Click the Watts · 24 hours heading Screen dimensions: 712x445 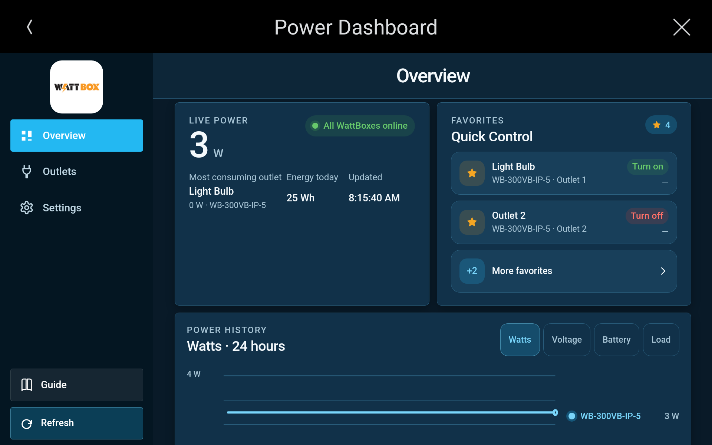236,346
